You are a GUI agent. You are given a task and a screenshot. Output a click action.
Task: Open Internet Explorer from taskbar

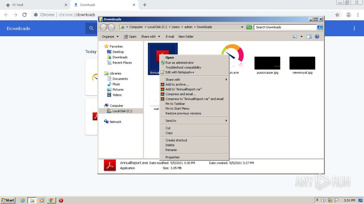[x=22, y=200]
